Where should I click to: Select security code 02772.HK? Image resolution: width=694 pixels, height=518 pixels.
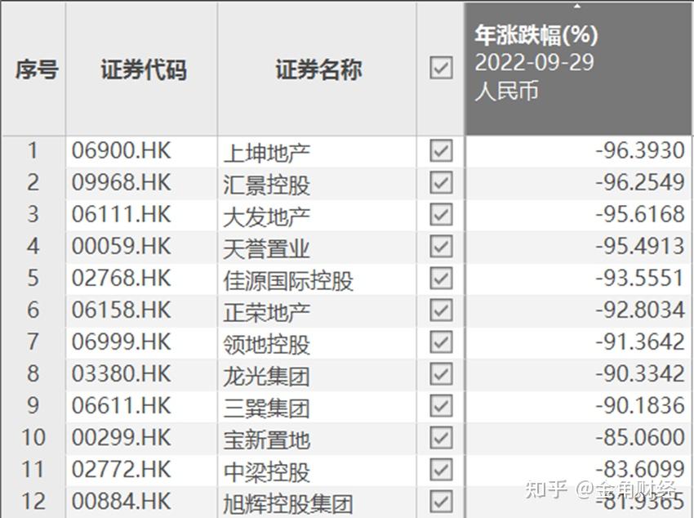pos(122,469)
